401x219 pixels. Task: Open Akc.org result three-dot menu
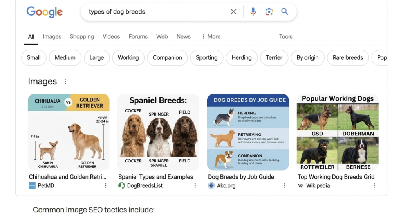[285, 185]
